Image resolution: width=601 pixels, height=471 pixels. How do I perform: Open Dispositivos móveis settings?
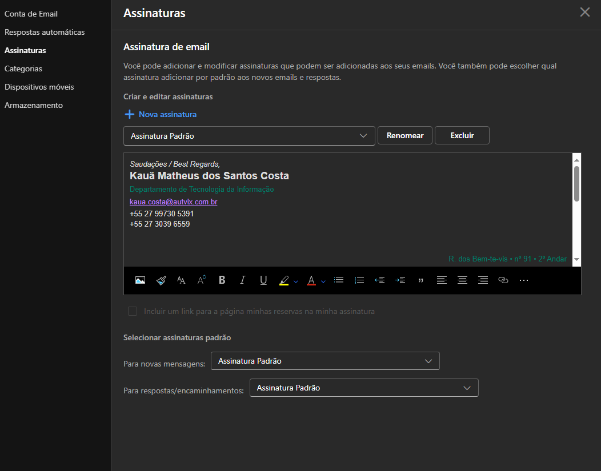(39, 87)
